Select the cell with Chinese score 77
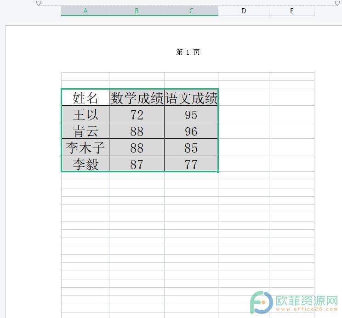 pyautogui.click(x=191, y=164)
